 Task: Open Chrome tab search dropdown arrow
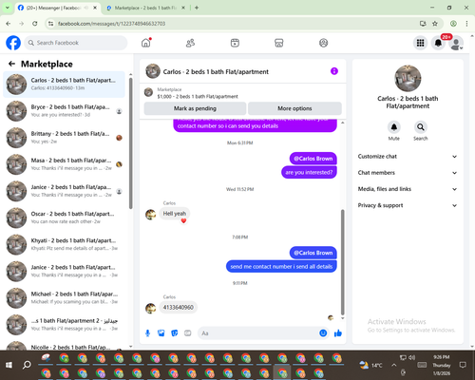(8, 8)
